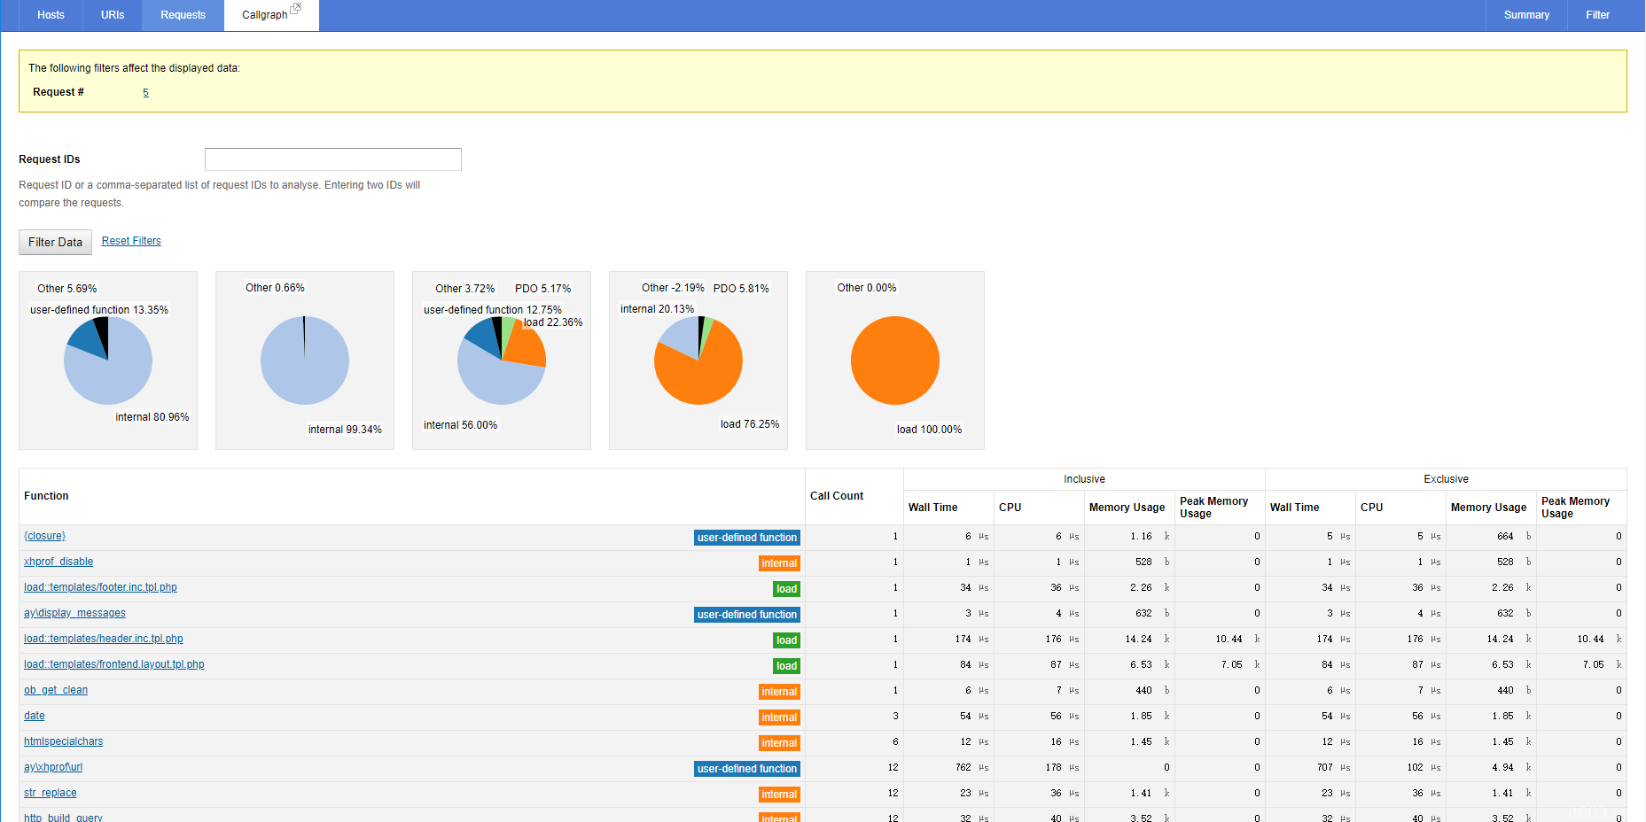Switch to the Hosts tab
Viewport: 1646px width, 822px height.
pyautogui.click(x=51, y=15)
